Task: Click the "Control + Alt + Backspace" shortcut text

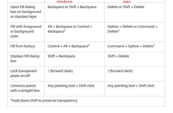Action: click(x=69, y=46)
